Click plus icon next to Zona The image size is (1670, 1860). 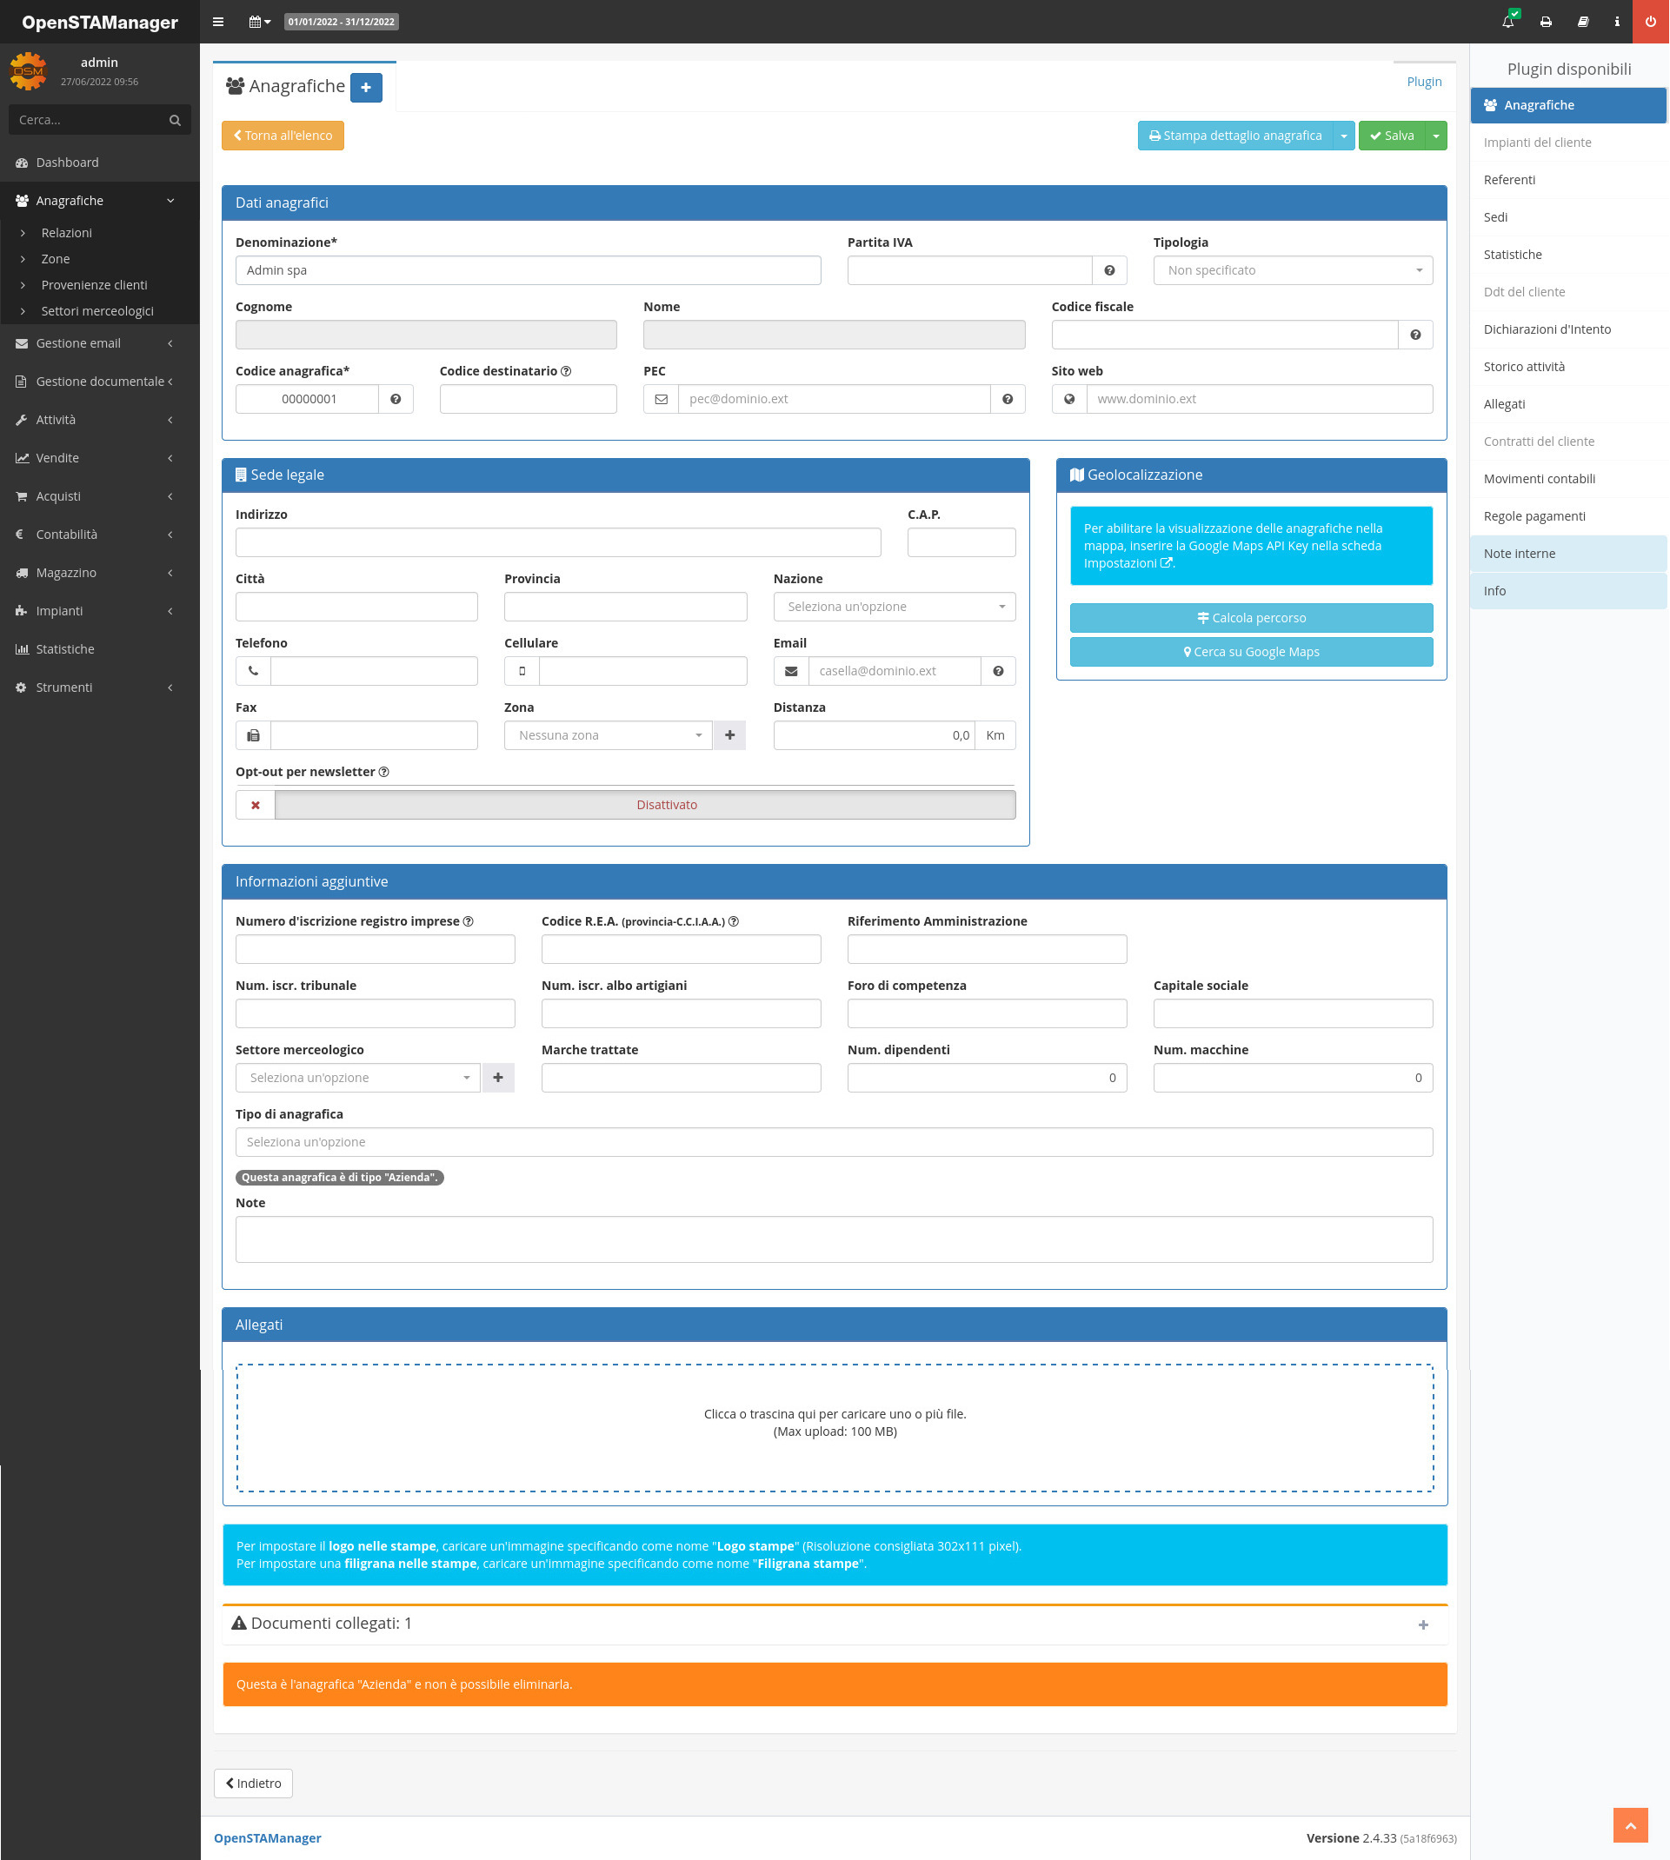(x=729, y=735)
